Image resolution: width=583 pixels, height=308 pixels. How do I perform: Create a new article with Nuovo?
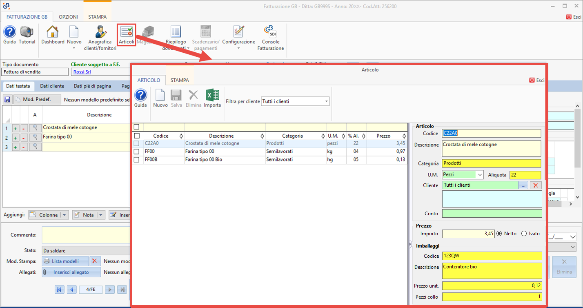pyautogui.click(x=160, y=98)
